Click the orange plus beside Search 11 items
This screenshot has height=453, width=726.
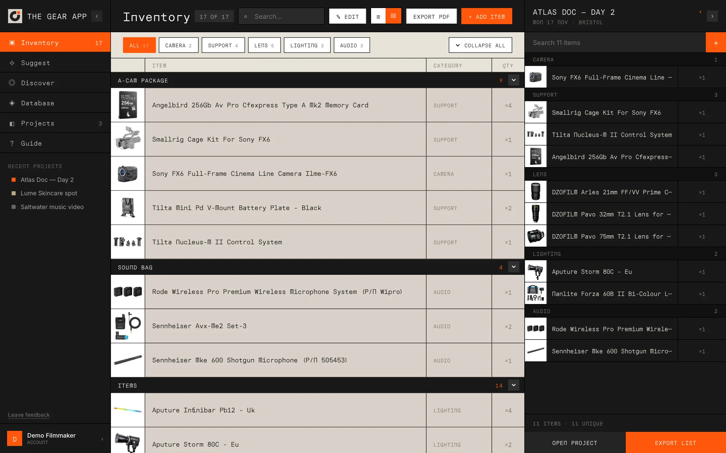click(716, 43)
